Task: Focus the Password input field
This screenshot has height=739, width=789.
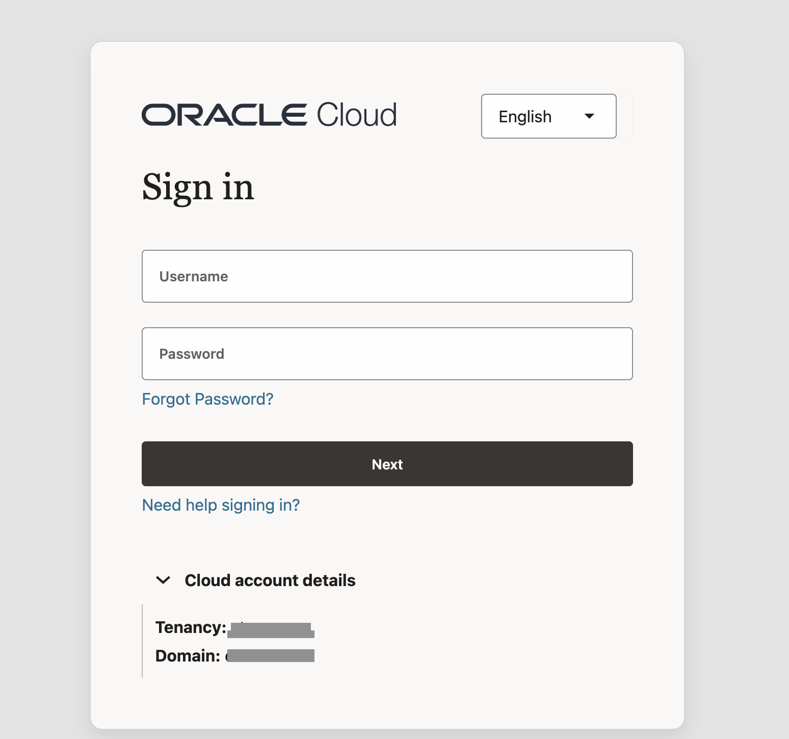Action: (387, 354)
